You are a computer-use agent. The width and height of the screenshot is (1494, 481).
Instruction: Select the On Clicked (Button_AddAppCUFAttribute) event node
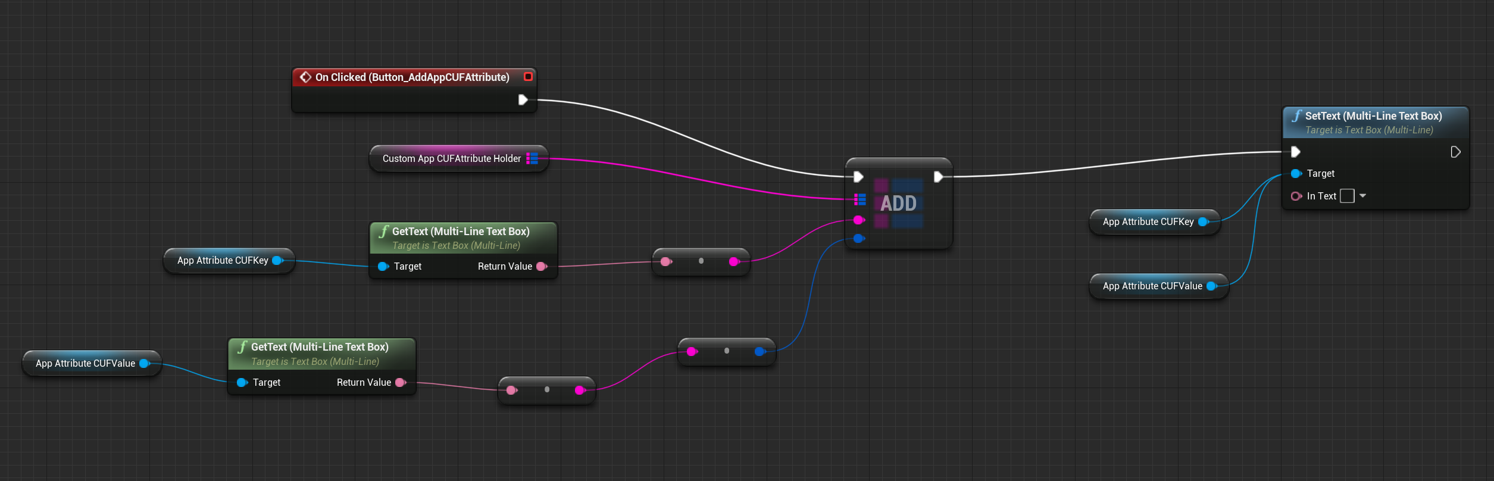click(412, 77)
